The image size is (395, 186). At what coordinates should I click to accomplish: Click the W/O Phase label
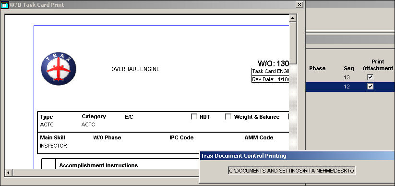tap(107, 137)
